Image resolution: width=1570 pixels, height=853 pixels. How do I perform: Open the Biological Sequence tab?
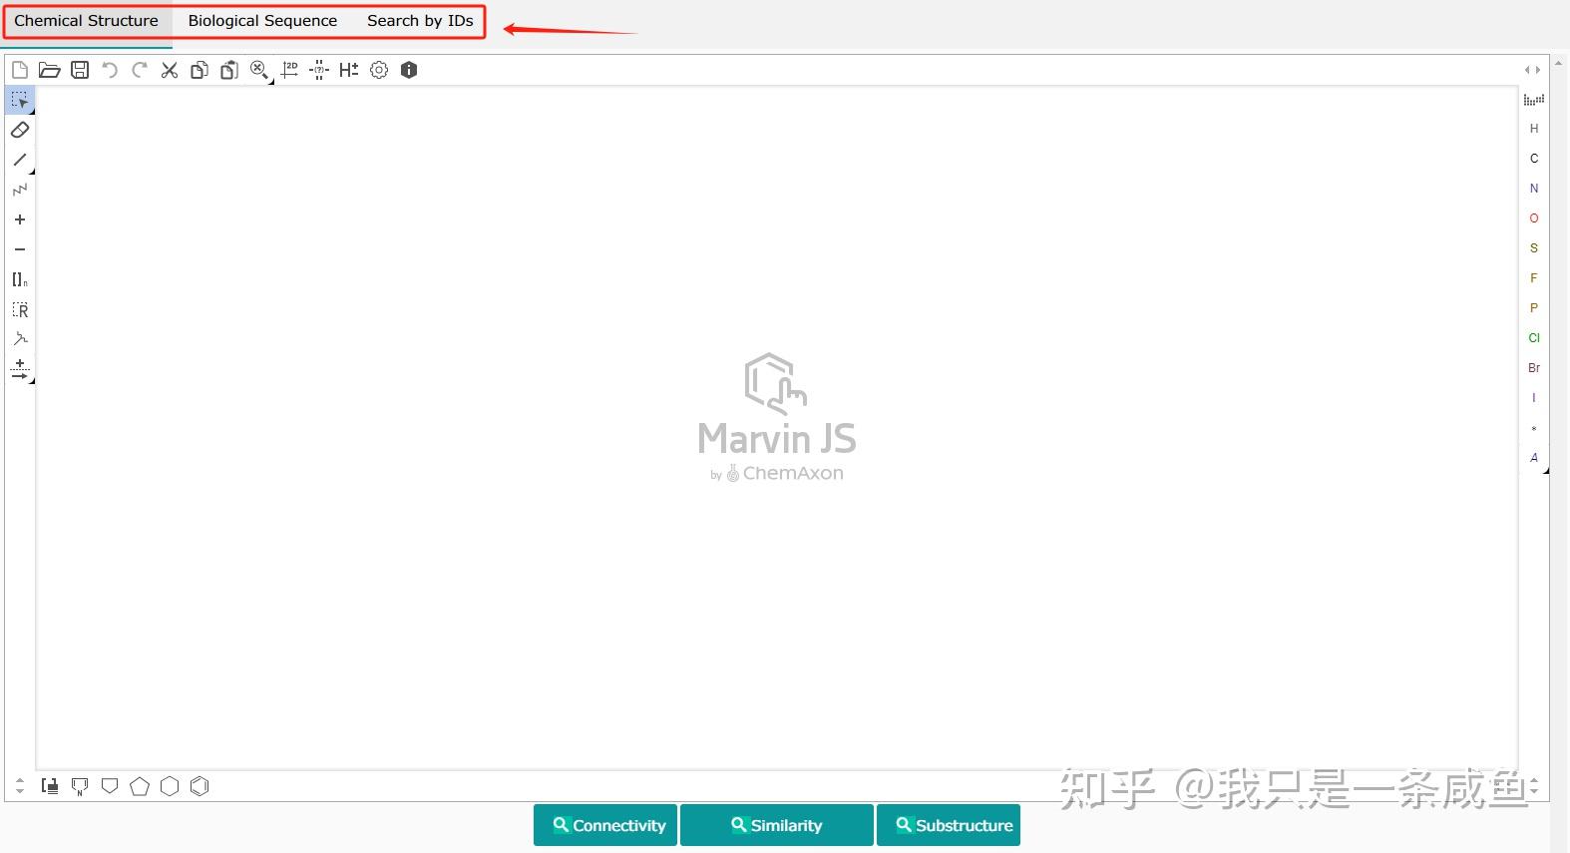point(262,21)
